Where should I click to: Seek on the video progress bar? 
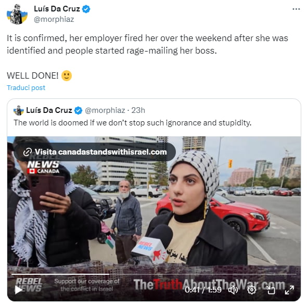pos(154,274)
